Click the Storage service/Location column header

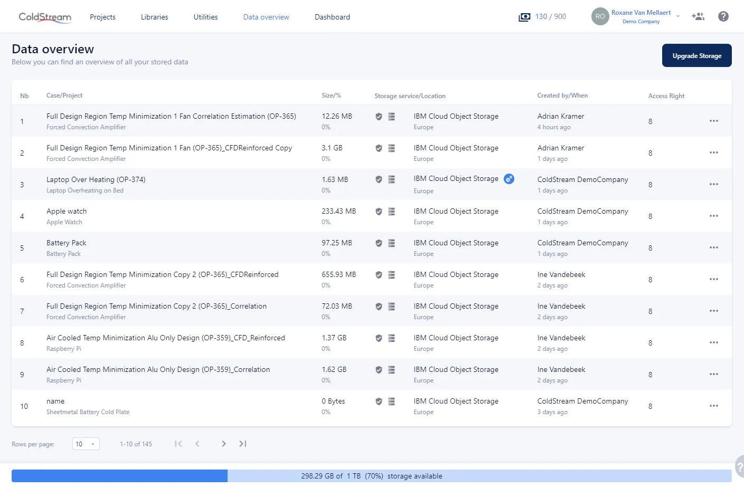pos(410,96)
